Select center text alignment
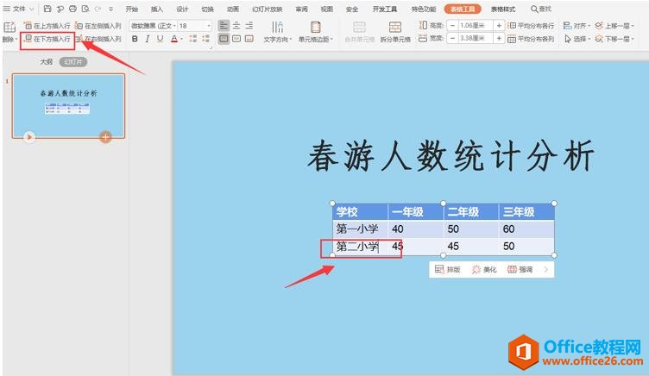Image resolution: width=649 pixels, height=376 pixels. click(x=236, y=26)
